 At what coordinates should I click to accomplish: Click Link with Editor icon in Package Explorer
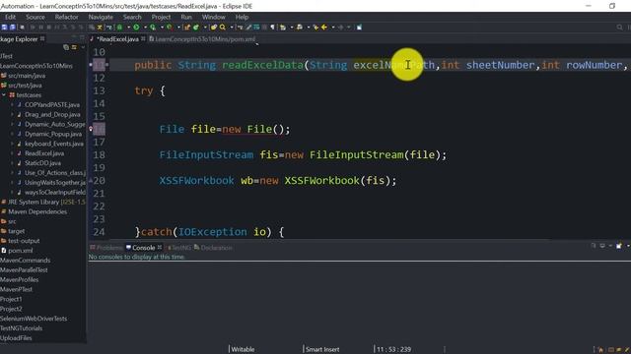click(74, 47)
